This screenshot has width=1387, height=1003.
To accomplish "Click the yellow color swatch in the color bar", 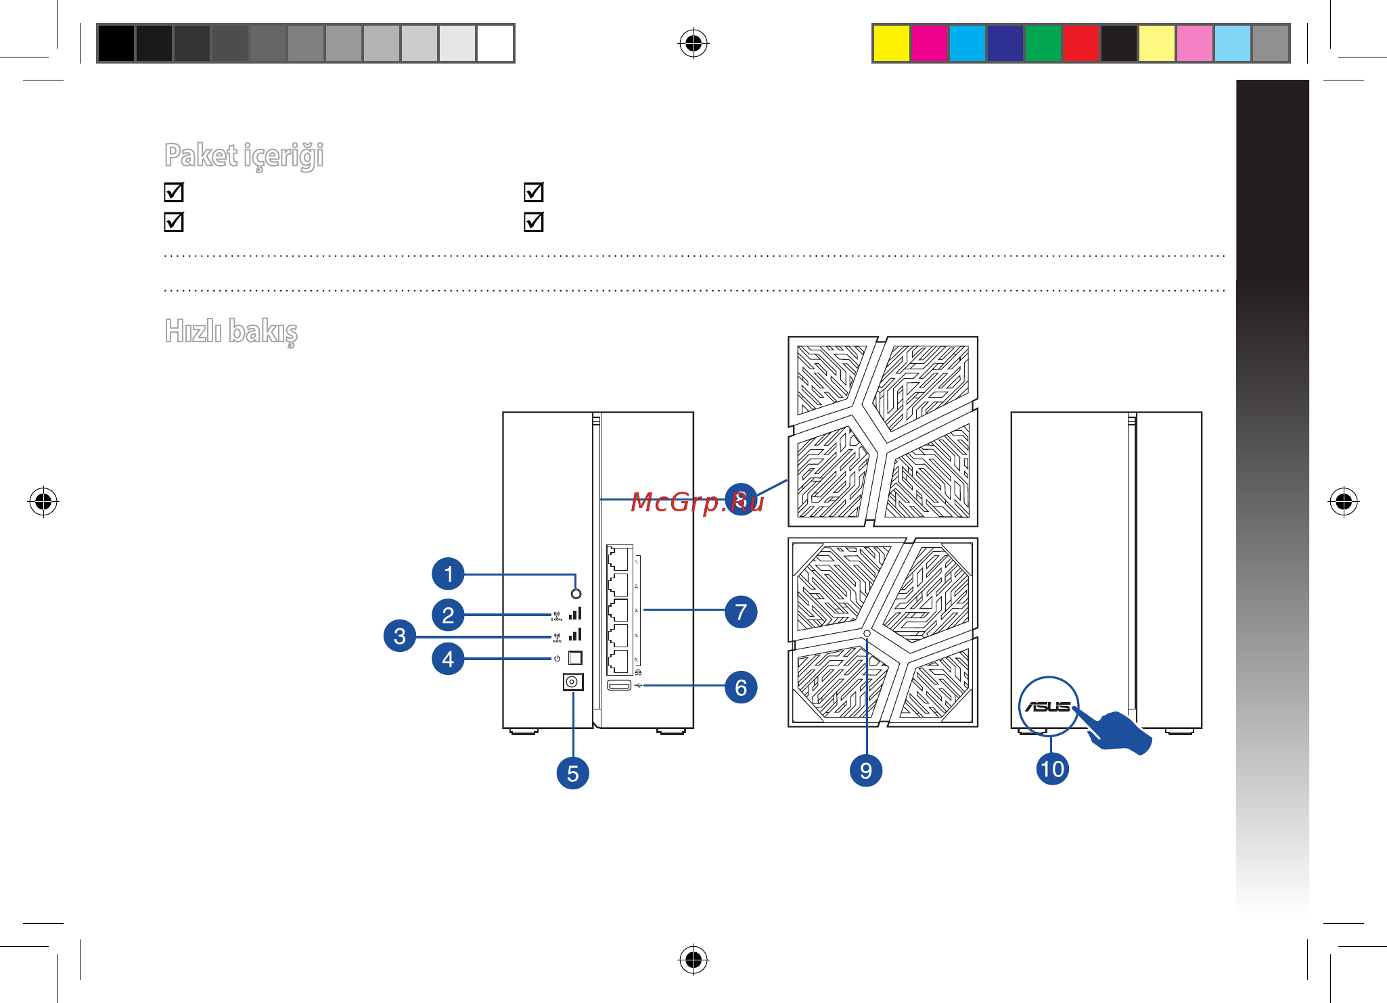I will click(891, 43).
